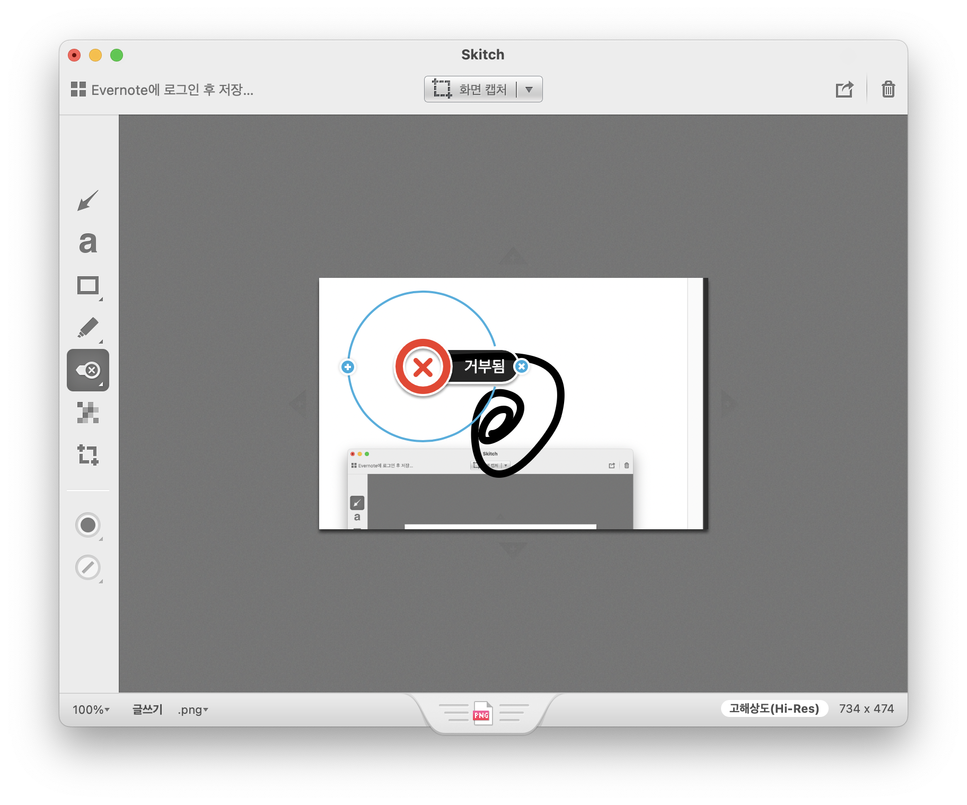967x805 pixels.
Task: Click the Evernote 로그인 후 저장 button
Action: click(162, 90)
